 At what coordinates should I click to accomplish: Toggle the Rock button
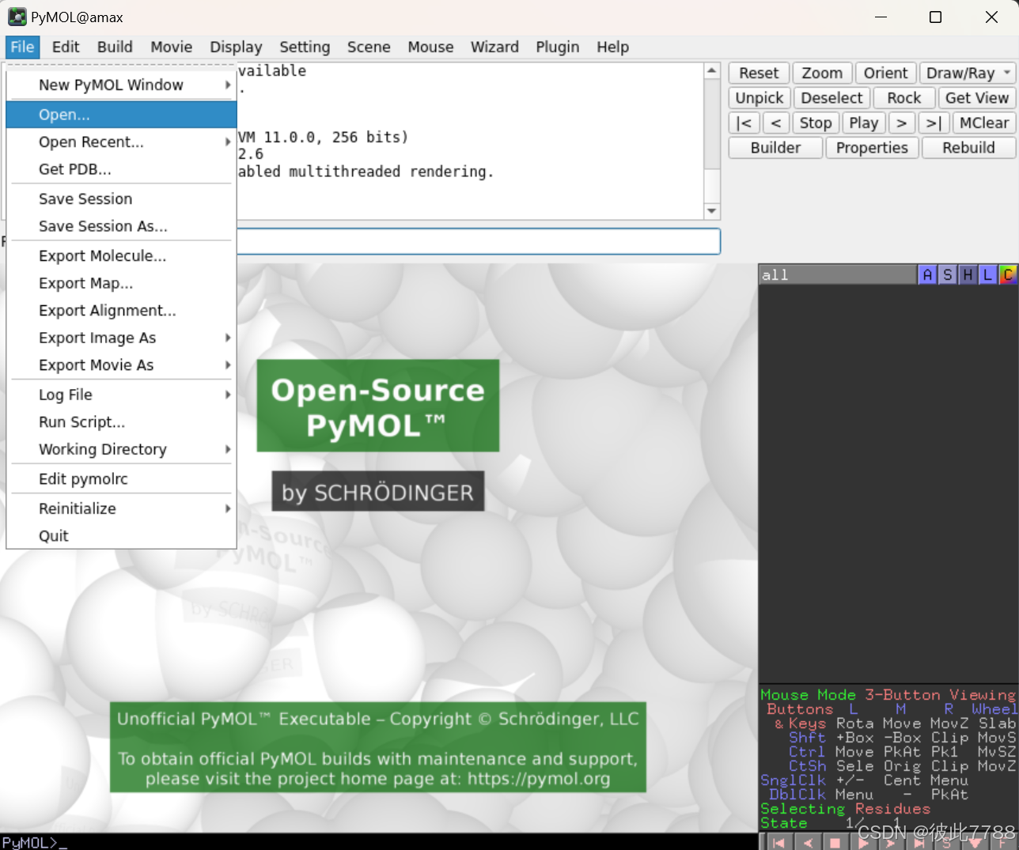click(903, 98)
